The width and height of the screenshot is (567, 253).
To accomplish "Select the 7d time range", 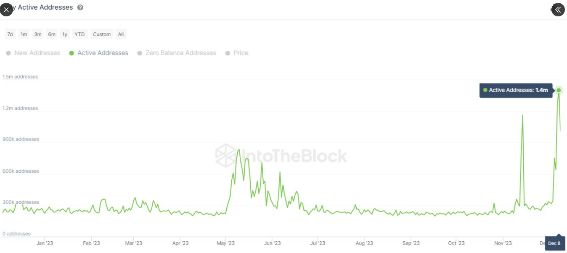I will pyautogui.click(x=10, y=34).
